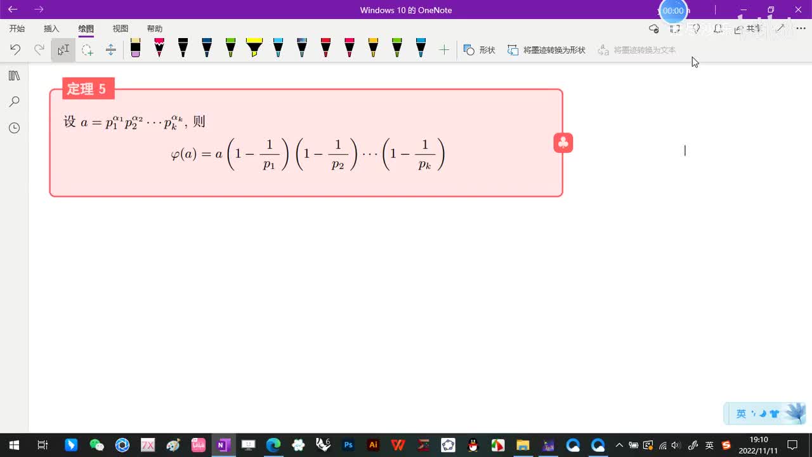Switch to the 开始 tab
The height and width of the screenshot is (457, 812).
17,29
